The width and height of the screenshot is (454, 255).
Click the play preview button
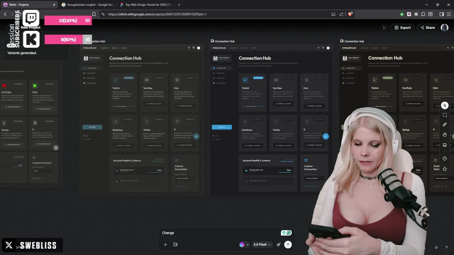(x=384, y=28)
